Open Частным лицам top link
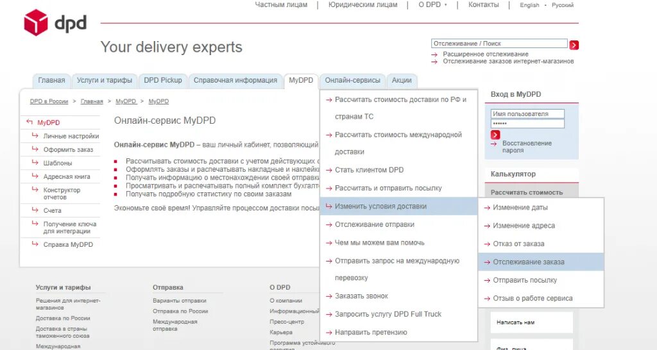 (281, 4)
